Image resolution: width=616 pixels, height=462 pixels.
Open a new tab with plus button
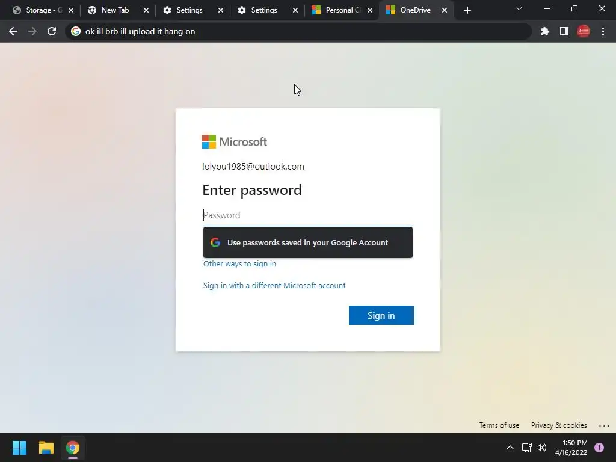coord(467,10)
